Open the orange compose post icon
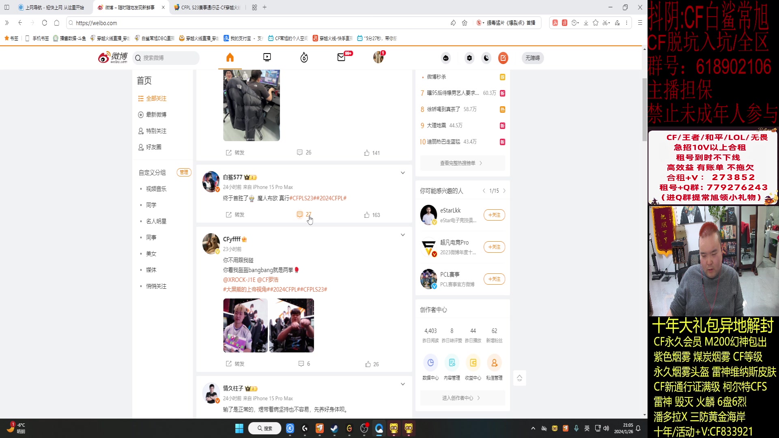 [503, 58]
